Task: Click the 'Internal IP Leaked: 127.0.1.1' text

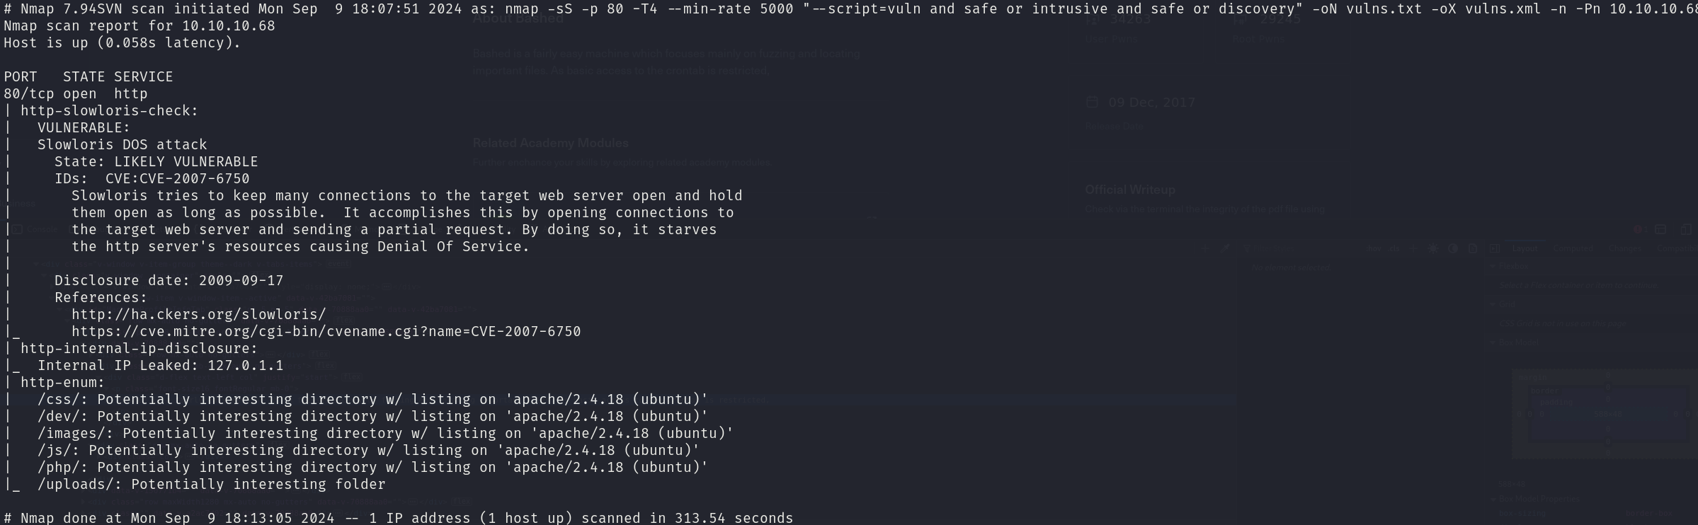Action: click(x=161, y=366)
